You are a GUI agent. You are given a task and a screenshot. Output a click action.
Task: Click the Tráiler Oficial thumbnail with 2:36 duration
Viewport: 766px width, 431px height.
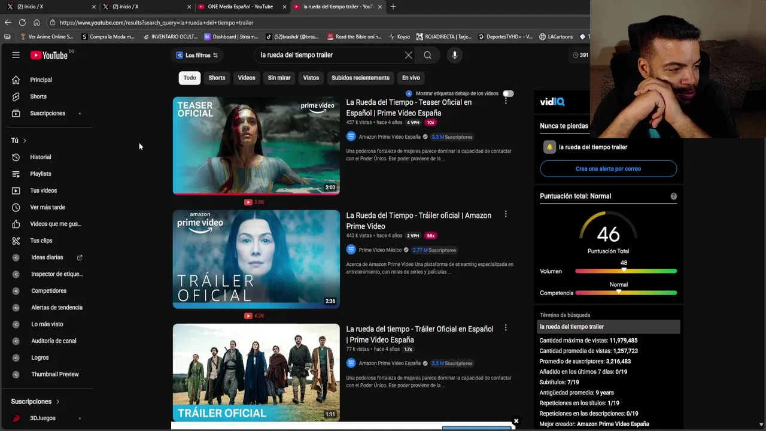256,259
